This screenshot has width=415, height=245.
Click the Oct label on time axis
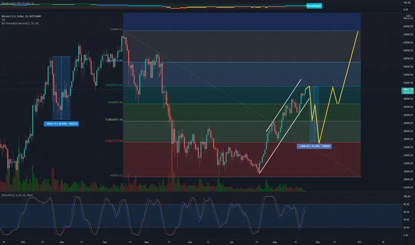359,242
